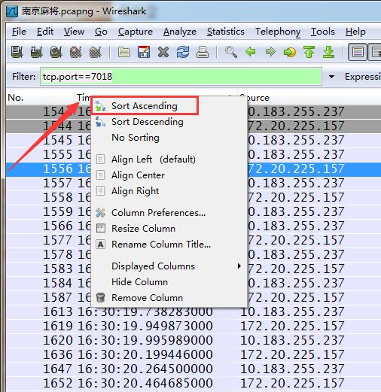Select Align Left (default) option
Screen dimensions: 381x392
[154, 160]
